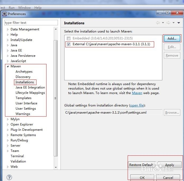This screenshot has width=184, height=181.
Task: Select Embedded (3.0.4/1.4.0.20130531-2315) row text
Action: click(103, 38)
